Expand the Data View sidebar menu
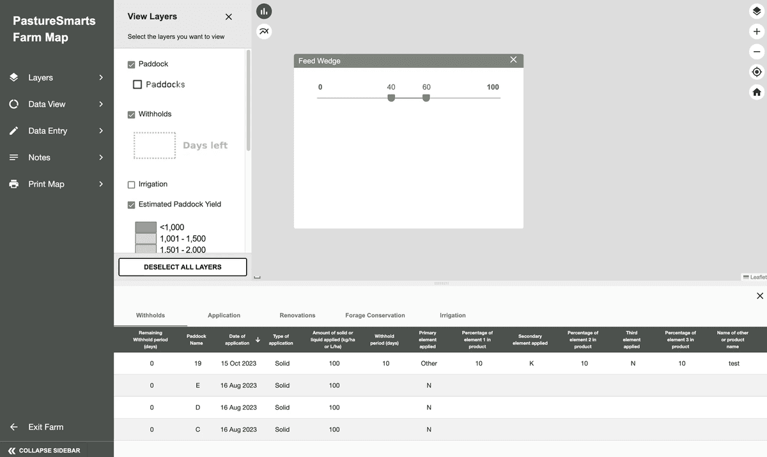Screen dimensions: 767x457 coord(56,104)
